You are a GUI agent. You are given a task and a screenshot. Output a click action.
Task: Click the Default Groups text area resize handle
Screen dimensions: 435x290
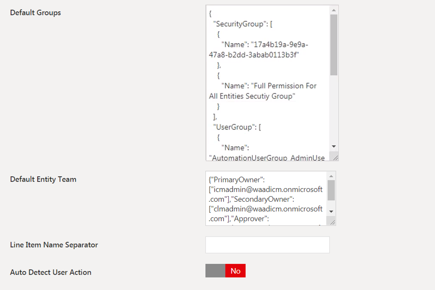point(334,157)
